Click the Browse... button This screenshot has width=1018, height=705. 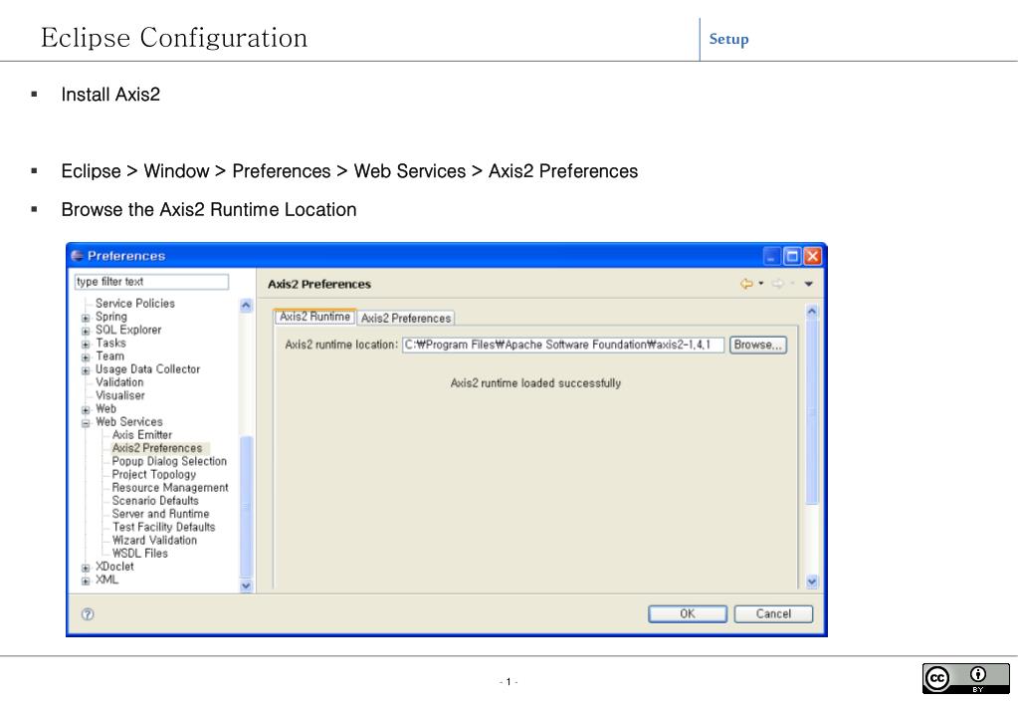tap(757, 345)
